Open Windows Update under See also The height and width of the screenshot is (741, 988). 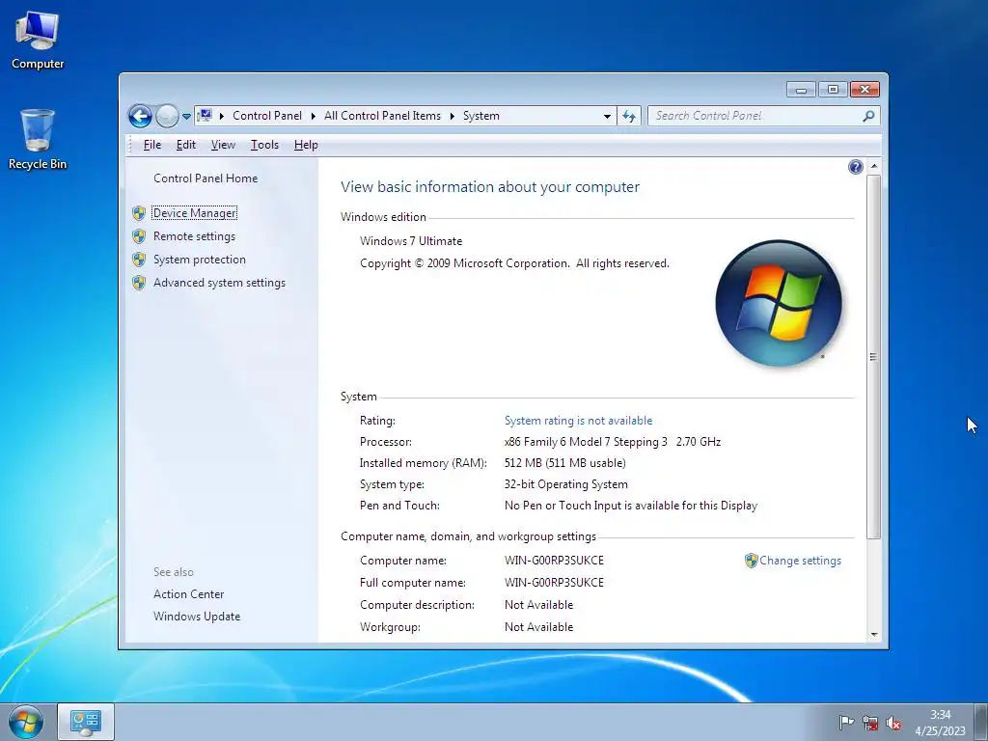[x=197, y=617]
